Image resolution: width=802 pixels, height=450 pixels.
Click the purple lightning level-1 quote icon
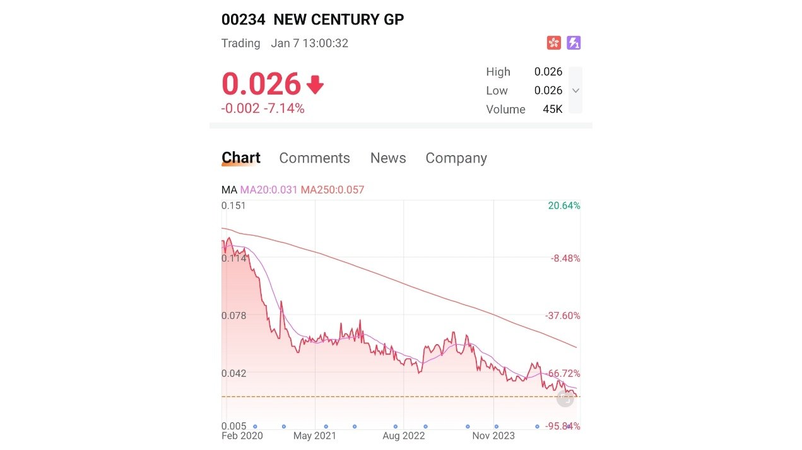click(x=574, y=43)
